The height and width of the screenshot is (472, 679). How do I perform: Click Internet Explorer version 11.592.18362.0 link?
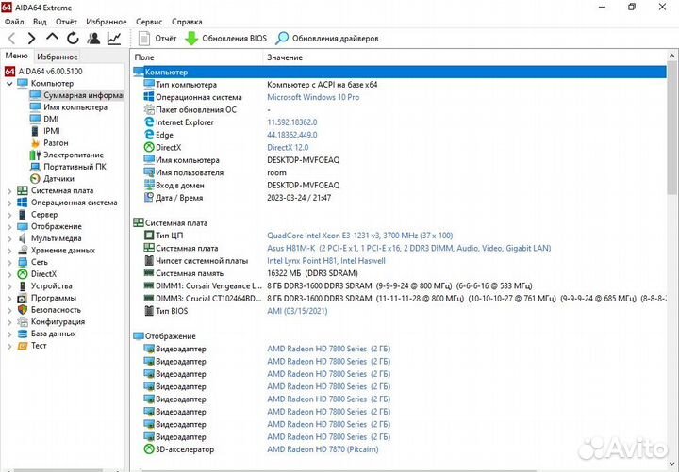tap(291, 122)
